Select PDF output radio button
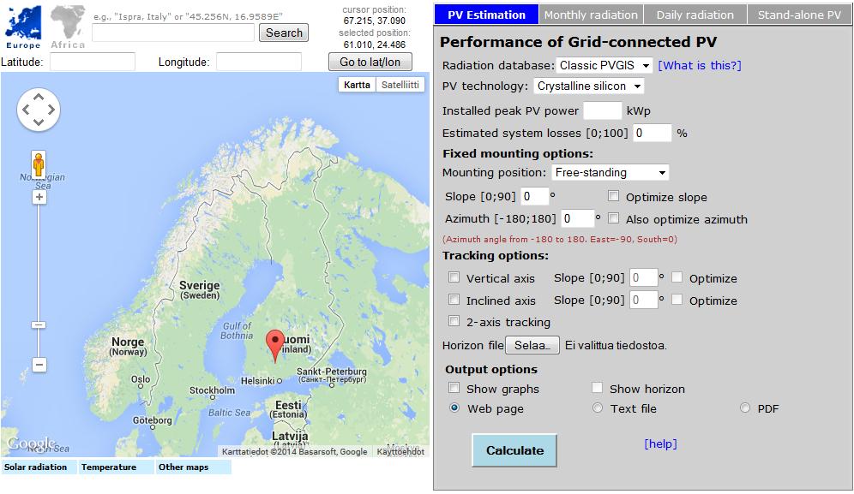Viewport: 854px width, 494px height. pos(745,408)
